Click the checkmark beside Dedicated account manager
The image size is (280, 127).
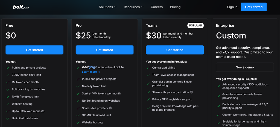(x=218, y=106)
